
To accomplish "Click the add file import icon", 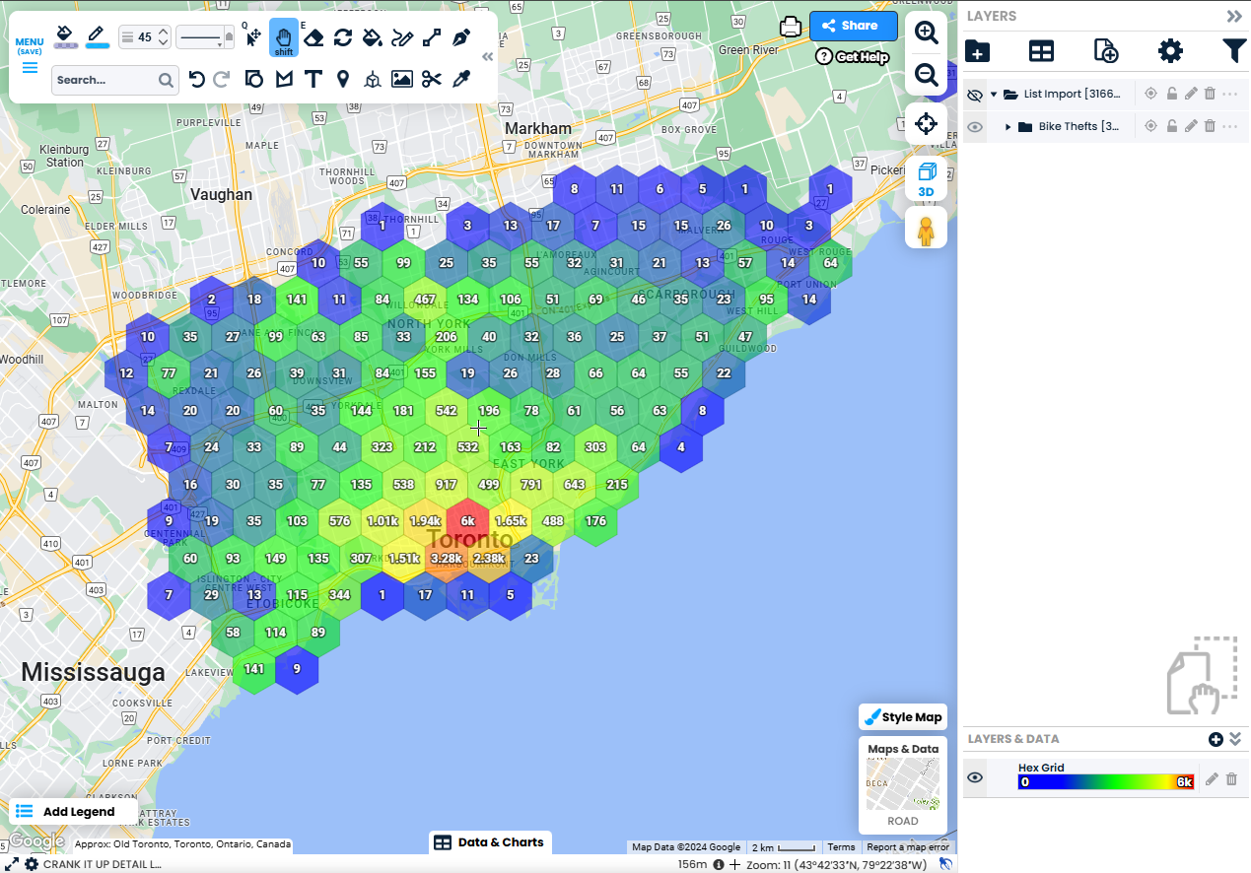I will tap(1106, 51).
